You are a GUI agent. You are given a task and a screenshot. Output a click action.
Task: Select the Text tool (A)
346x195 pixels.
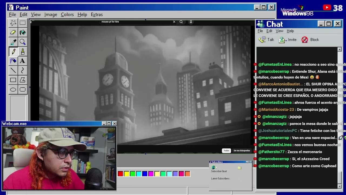22,61
